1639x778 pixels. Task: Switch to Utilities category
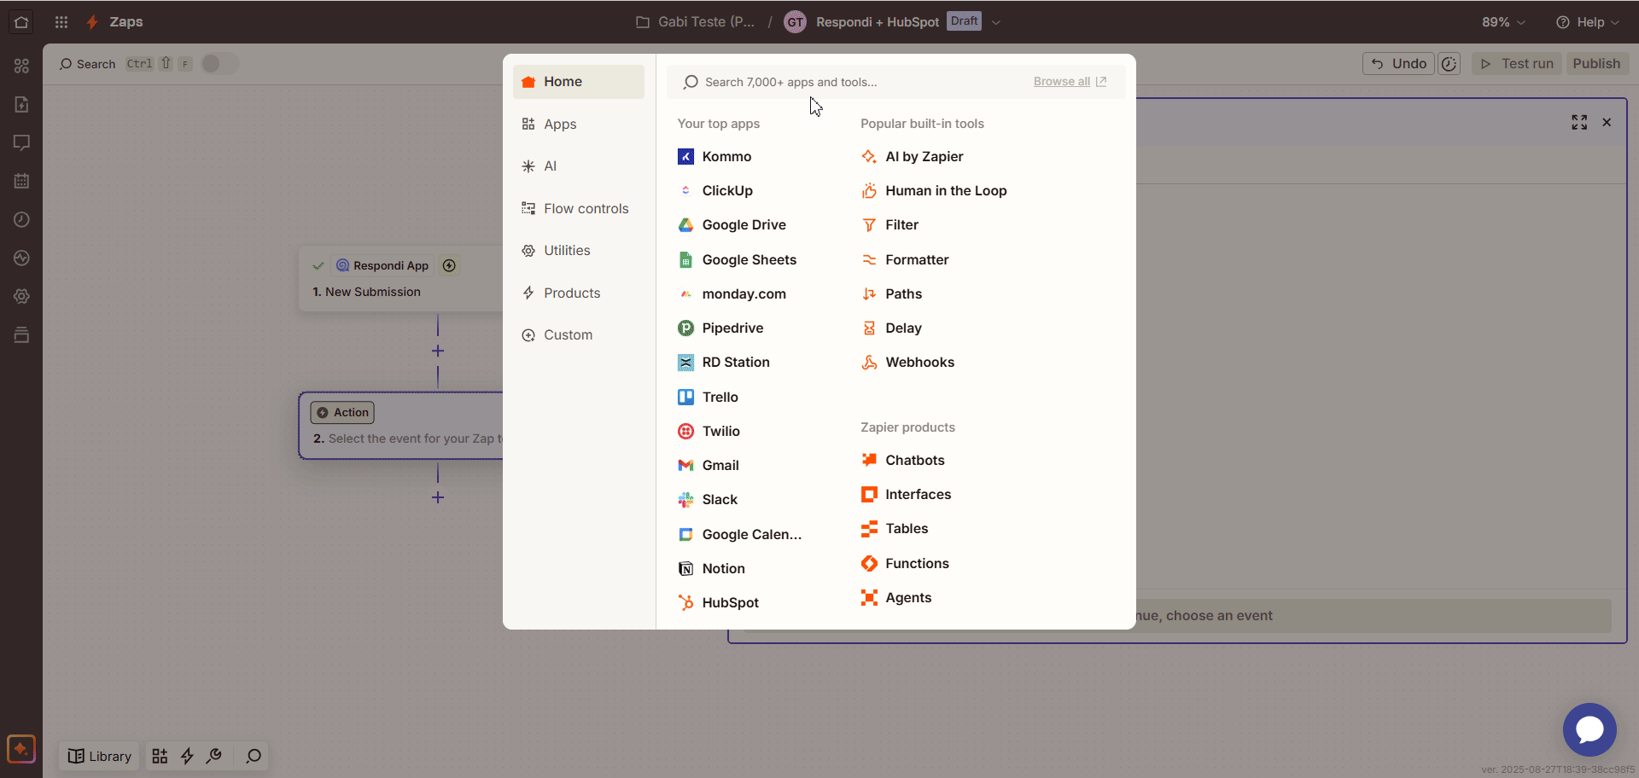point(578,251)
